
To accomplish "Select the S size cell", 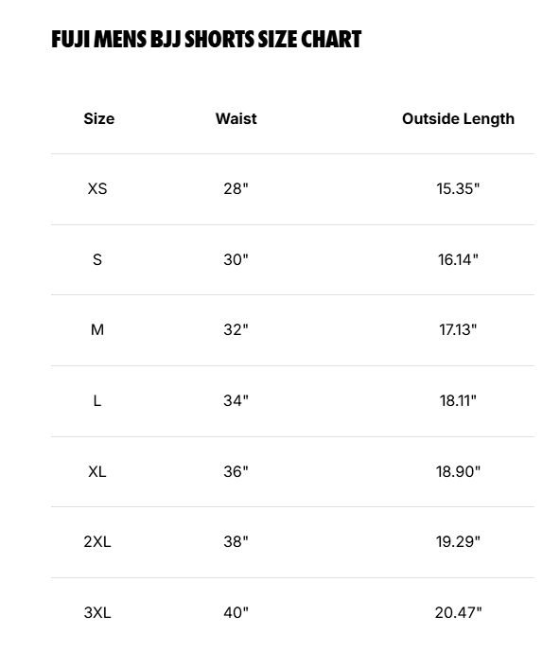I will [97, 260].
